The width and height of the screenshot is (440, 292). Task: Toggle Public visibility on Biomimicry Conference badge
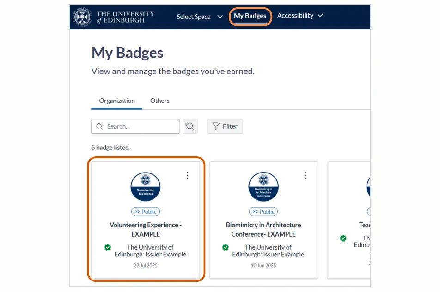[x=263, y=212]
